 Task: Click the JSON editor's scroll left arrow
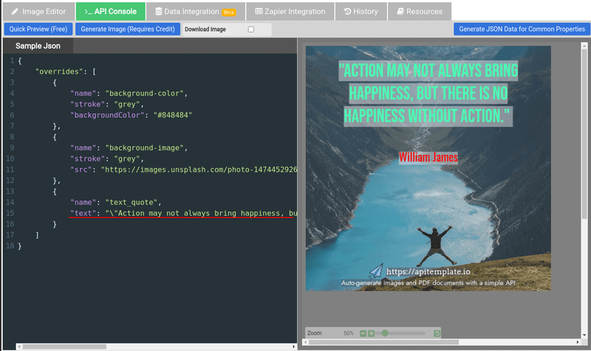tap(19, 347)
